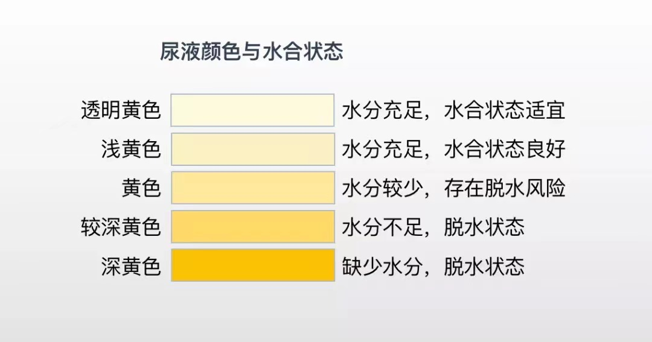652x342 pixels.
Task: Select the 较深黄色 color swatch
Action: pos(252,227)
